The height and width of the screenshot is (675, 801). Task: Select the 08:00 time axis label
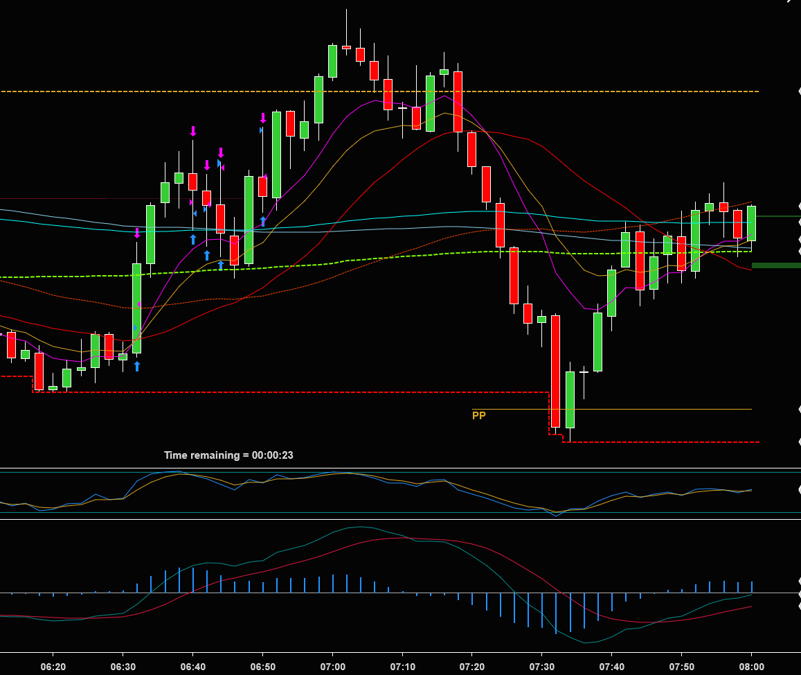[x=751, y=667]
